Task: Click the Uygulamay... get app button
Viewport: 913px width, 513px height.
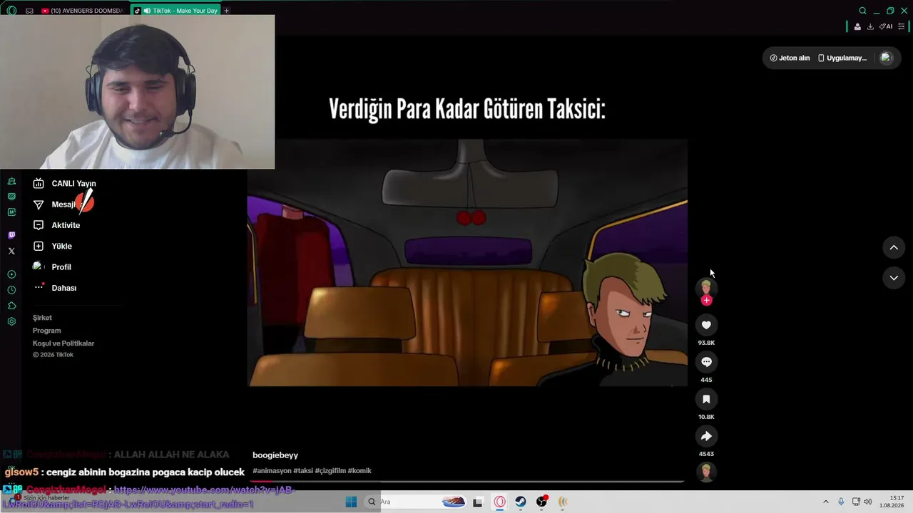Action: [842, 58]
